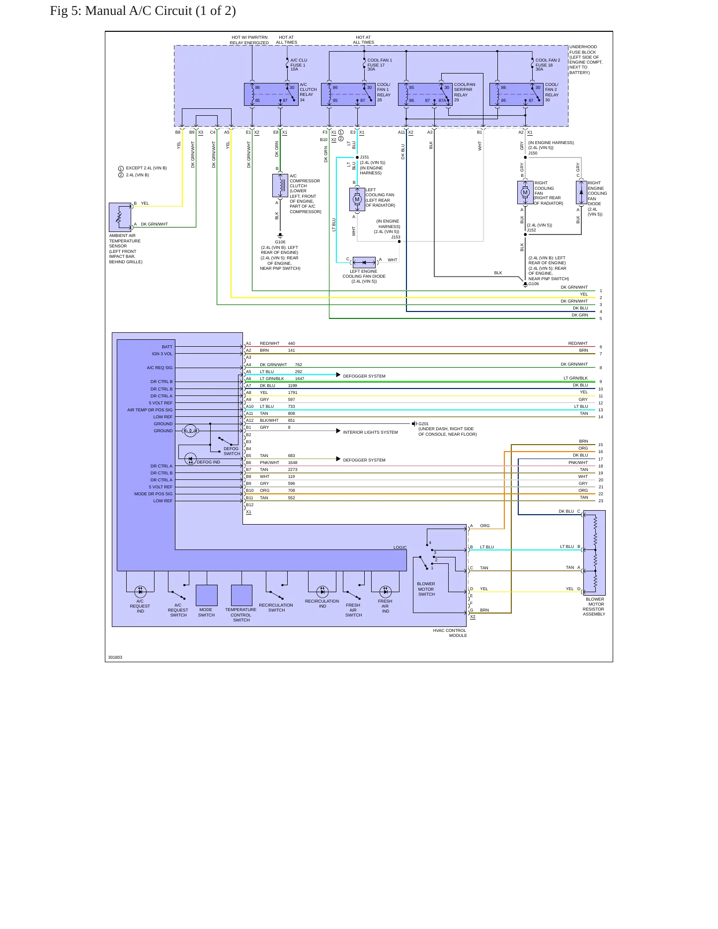Image resolution: width=718 pixels, height=929 pixels.
Task: Click the J150 splice label
Action: [533, 153]
